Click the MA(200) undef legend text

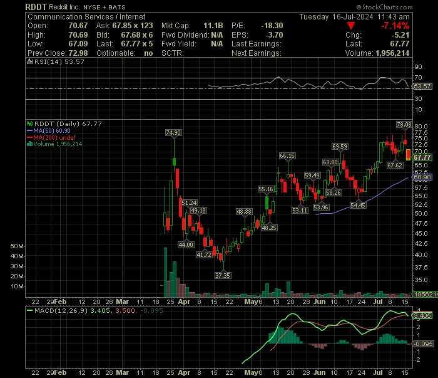[x=55, y=137]
